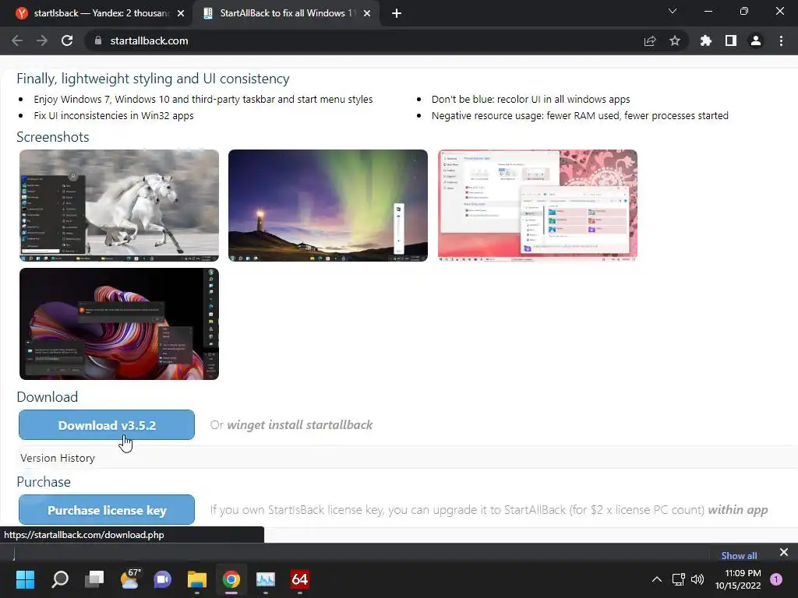Open the weather widget showing 67°
798x598 pixels.
coord(130,579)
